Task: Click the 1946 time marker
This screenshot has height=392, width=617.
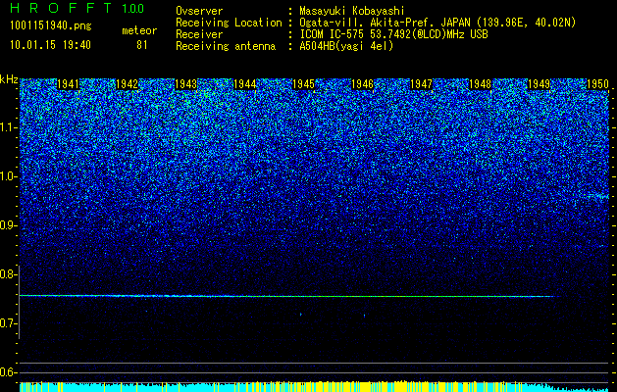Action: tap(362, 84)
